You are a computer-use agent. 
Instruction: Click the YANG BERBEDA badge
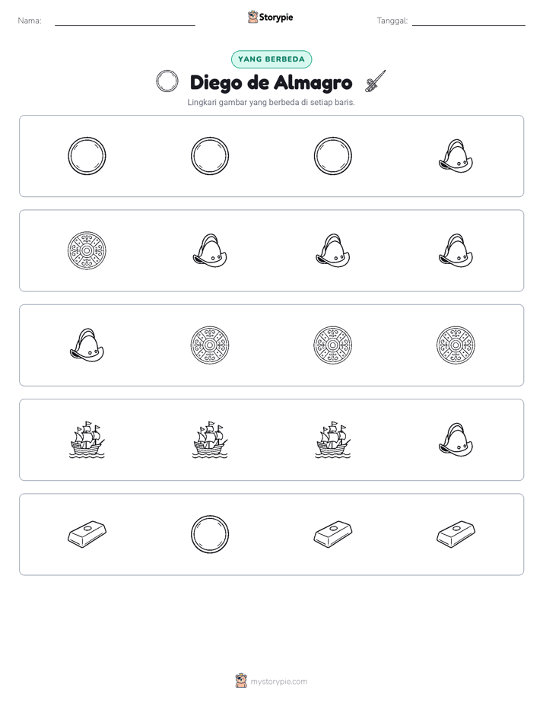point(271,59)
